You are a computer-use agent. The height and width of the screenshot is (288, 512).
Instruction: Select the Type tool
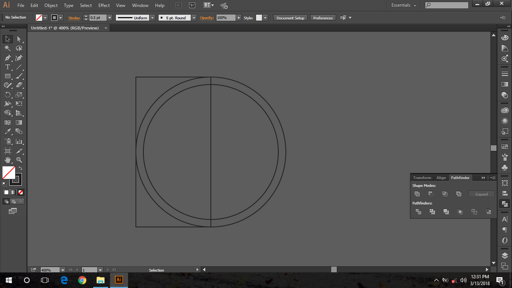tap(8, 67)
